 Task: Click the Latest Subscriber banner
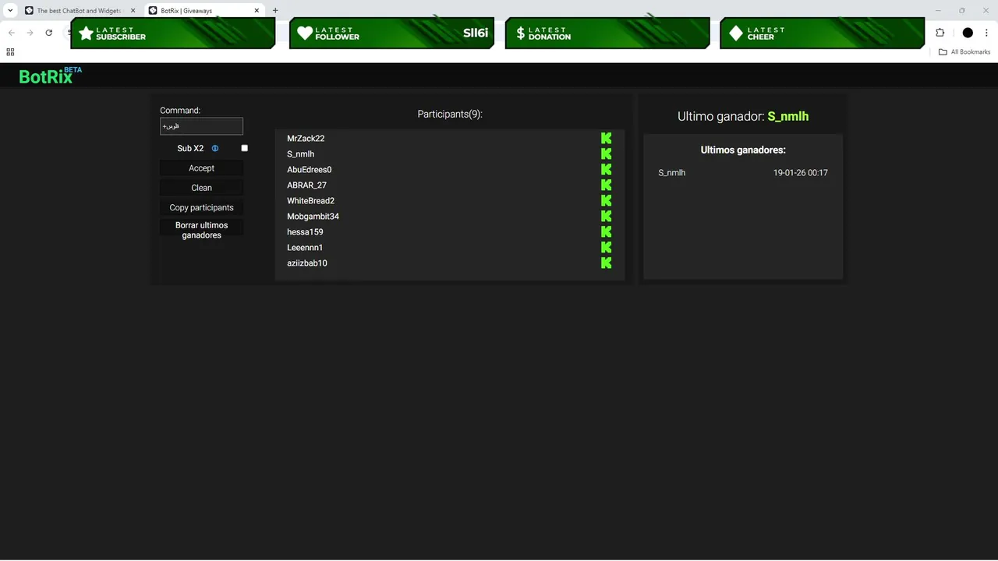pyautogui.click(x=173, y=33)
